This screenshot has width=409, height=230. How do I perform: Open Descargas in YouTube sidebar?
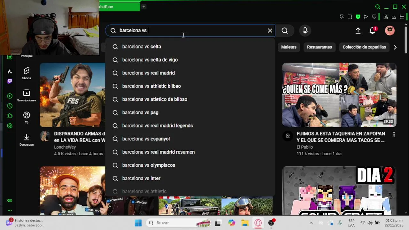pos(27,140)
